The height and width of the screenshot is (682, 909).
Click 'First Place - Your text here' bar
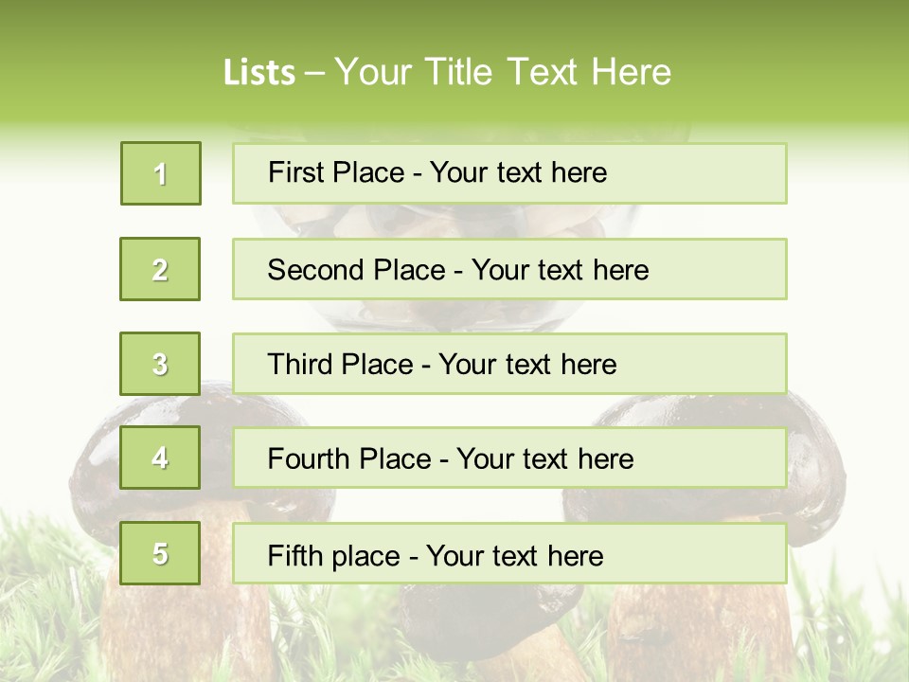pyautogui.click(x=509, y=173)
